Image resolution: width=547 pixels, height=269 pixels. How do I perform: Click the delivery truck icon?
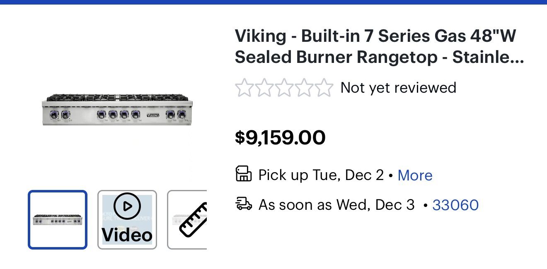244,204
